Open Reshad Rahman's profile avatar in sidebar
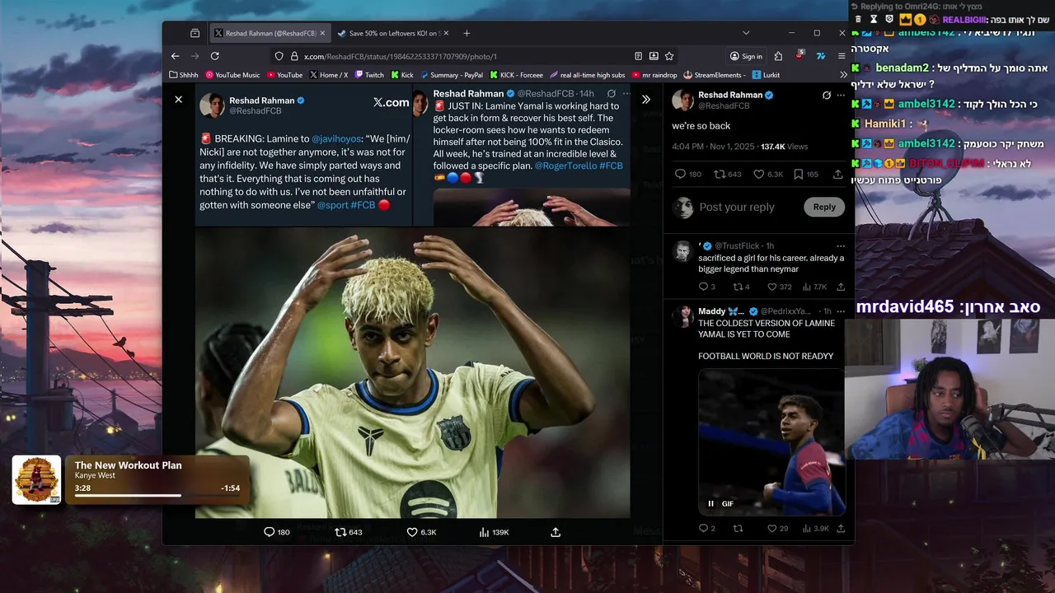 pyautogui.click(x=682, y=100)
